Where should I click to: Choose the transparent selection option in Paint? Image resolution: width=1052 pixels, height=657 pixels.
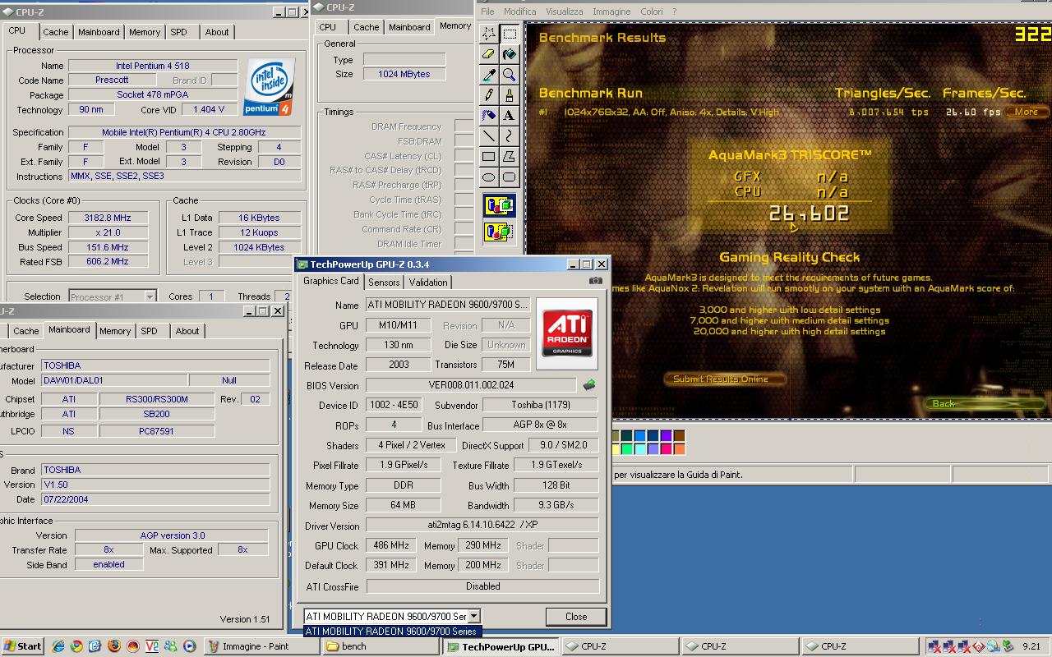(x=500, y=232)
